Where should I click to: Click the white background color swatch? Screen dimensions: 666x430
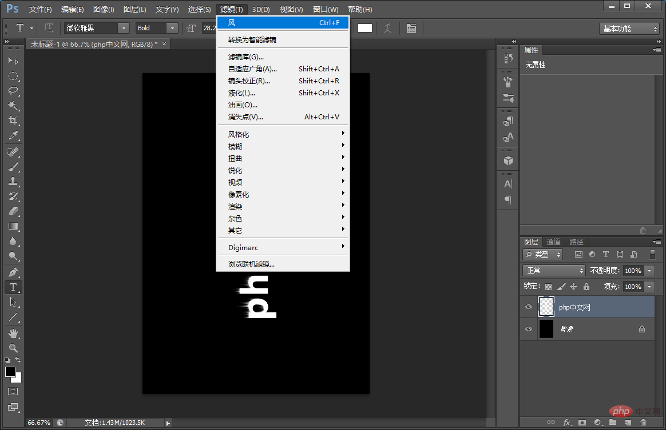pos(18,378)
